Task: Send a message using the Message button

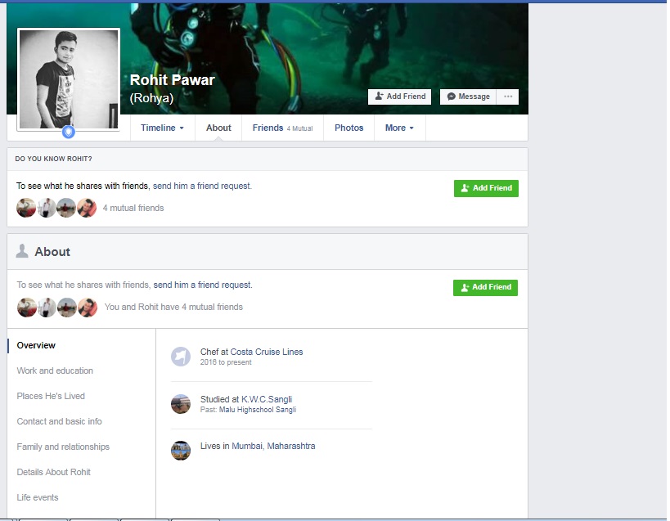Action: pos(468,97)
